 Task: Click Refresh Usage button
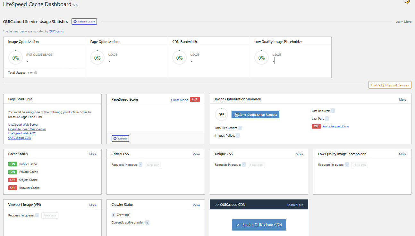tap(84, 21)
